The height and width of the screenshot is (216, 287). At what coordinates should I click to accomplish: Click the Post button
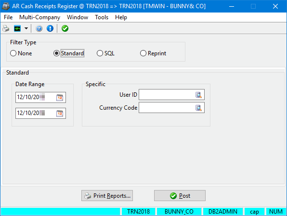[x=180, y=195]
